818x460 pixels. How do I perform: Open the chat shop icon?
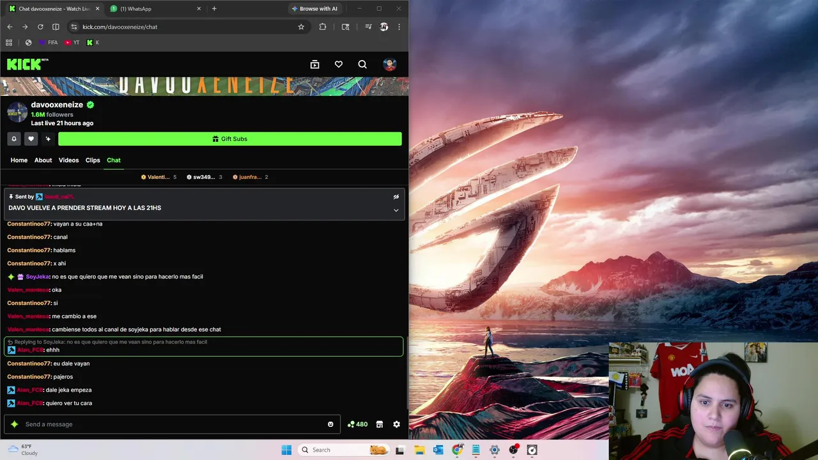pos(379,424)
